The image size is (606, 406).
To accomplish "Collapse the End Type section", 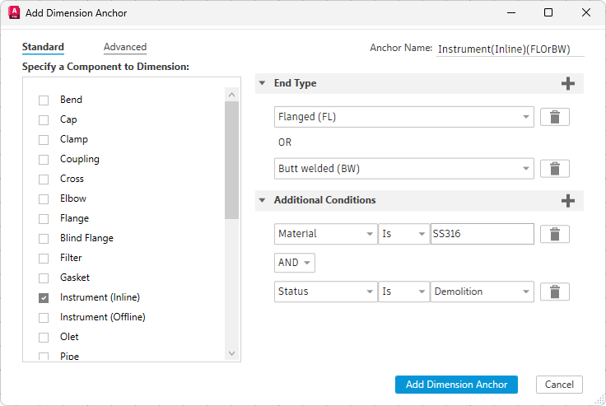I will tap(262, 83).
